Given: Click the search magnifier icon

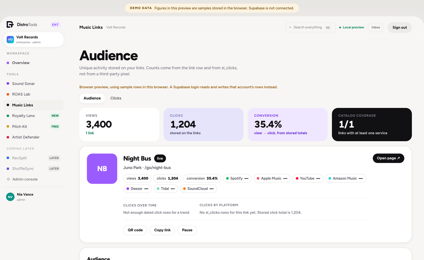Looking at the screenshot, I should pos(290,27).
